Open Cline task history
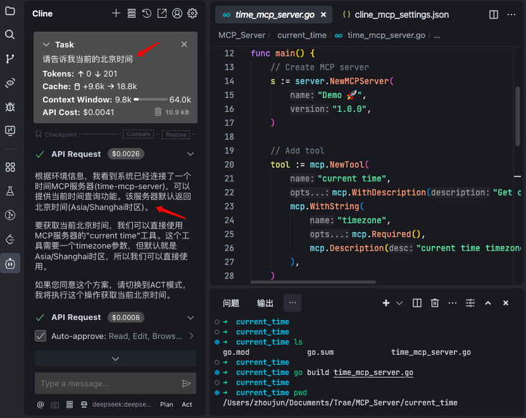This screenshot has height=418, width=526. pos(146,13)
